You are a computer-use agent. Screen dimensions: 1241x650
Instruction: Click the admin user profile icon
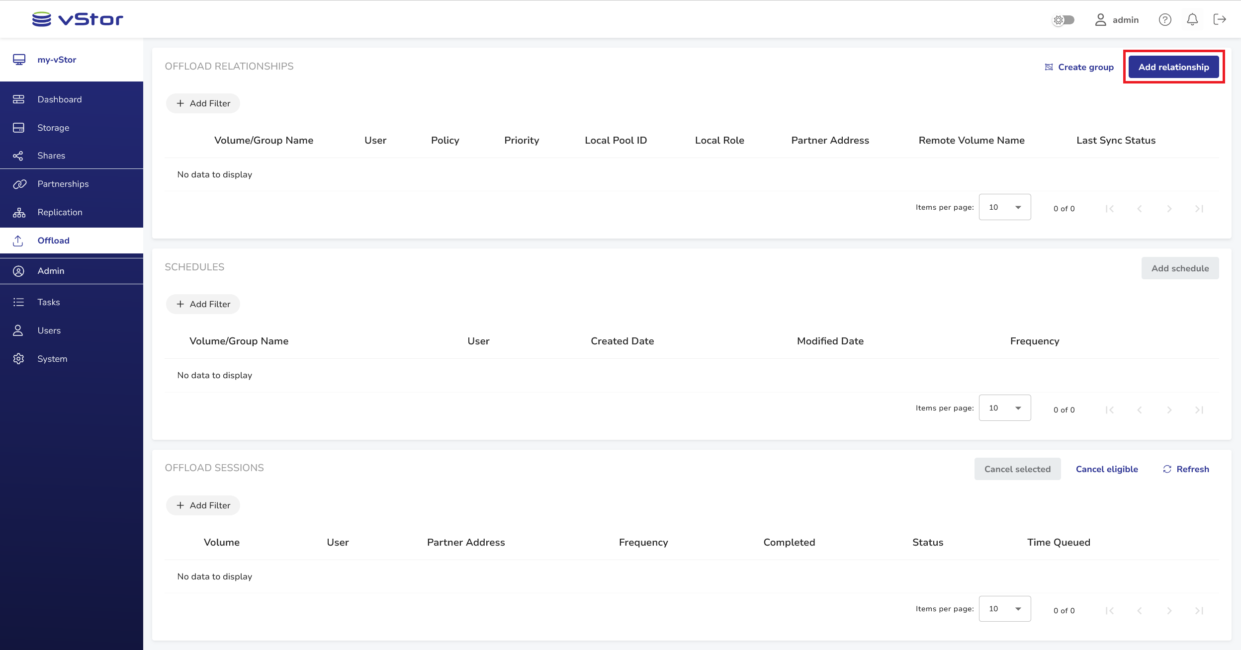pyautogui.click(x=1100, y=20)
